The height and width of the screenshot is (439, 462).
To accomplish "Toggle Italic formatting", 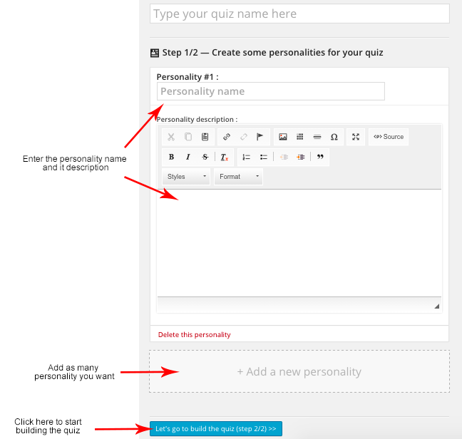I will coord(188,157).
